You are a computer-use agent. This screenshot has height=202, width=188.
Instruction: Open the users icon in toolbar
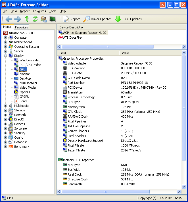pos(44,19)
